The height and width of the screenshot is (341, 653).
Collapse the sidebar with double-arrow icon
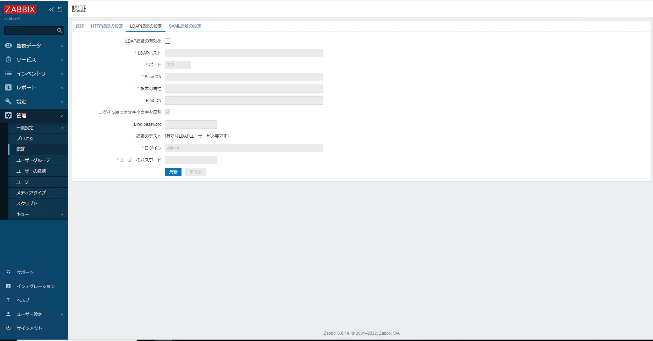(51, 9)
